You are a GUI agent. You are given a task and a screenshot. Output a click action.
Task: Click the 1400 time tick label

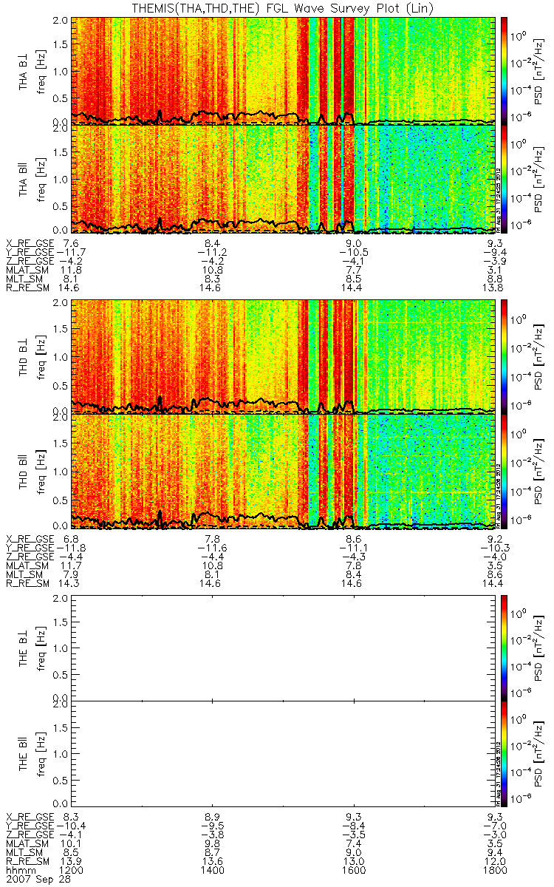(x=213, y=872)
